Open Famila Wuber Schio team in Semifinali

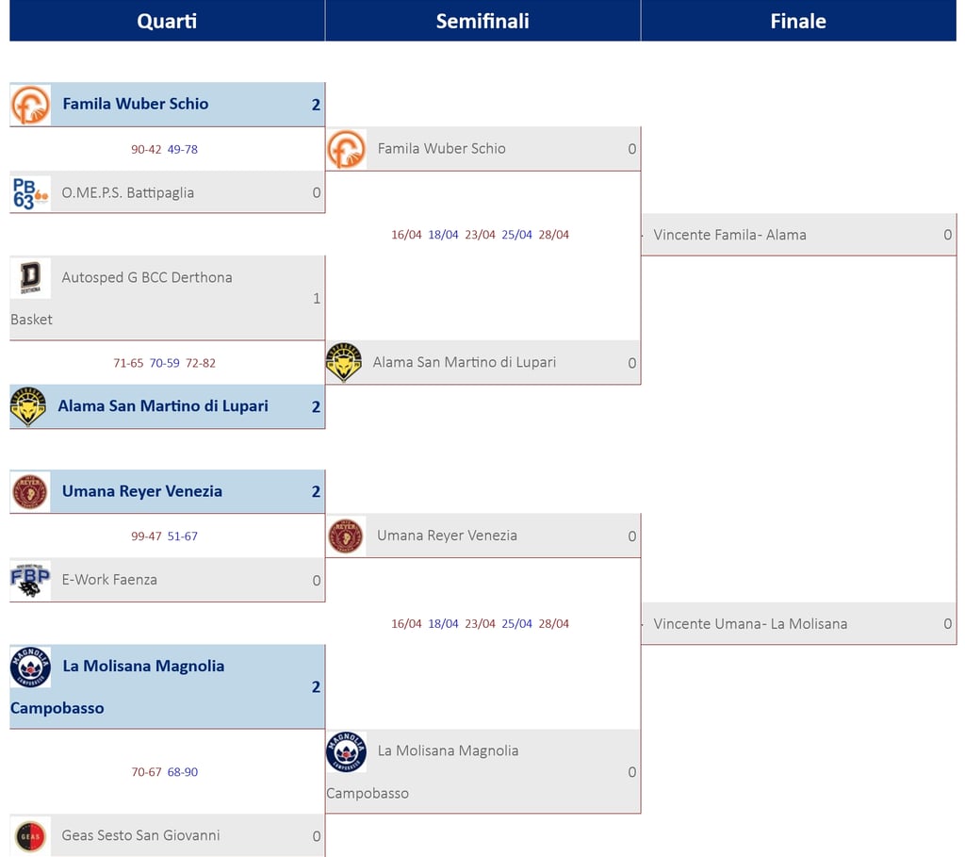441,148
